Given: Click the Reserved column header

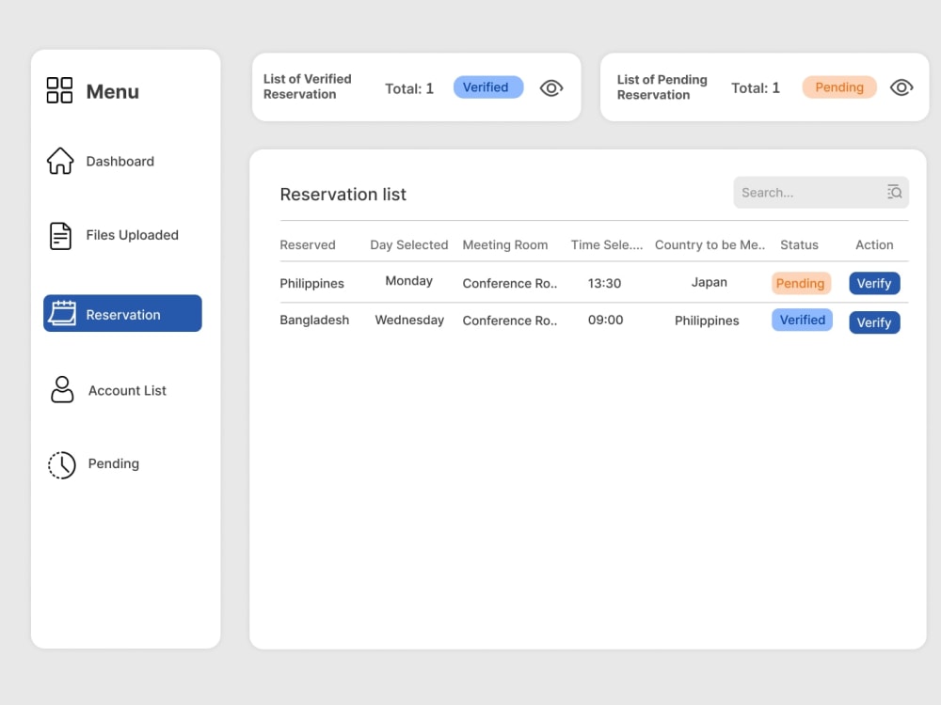Looking at the screenshot, I should [x=308, y=244].
